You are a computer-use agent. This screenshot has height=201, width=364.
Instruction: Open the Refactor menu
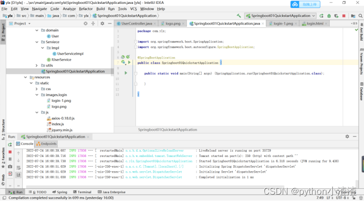tap(86, 9)
